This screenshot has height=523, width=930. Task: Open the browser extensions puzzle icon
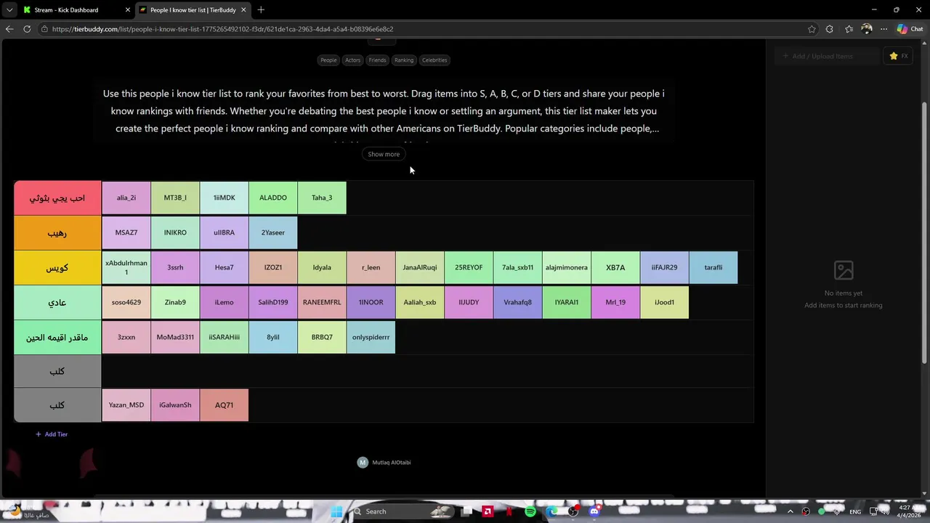click(x=830, y=29)
